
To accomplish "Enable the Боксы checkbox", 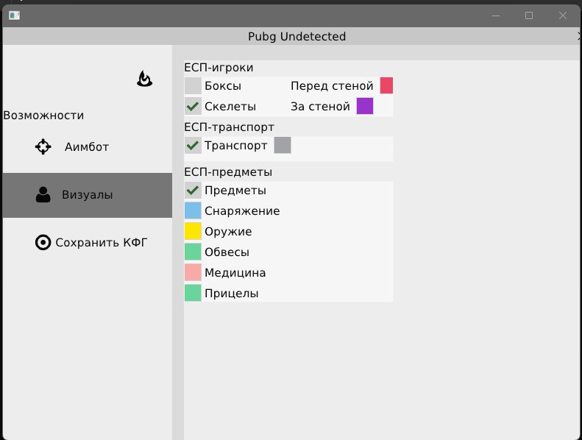I will point(193,86).
